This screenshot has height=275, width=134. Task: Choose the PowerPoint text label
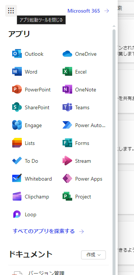[37, 90]
